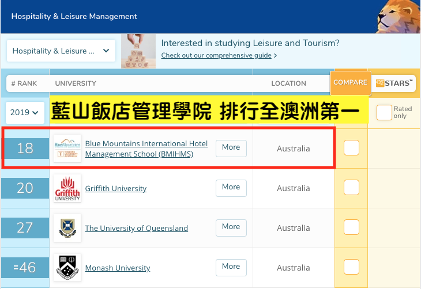
Task: Open the Griffith University link
Action: pyautogui.click(x=116, y=188)
